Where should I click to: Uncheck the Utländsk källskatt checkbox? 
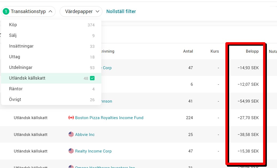(92, 78)
